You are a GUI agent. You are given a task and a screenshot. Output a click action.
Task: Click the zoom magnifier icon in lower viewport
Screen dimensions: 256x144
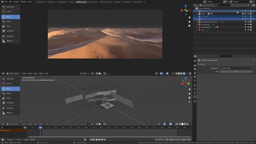point(189,90)
